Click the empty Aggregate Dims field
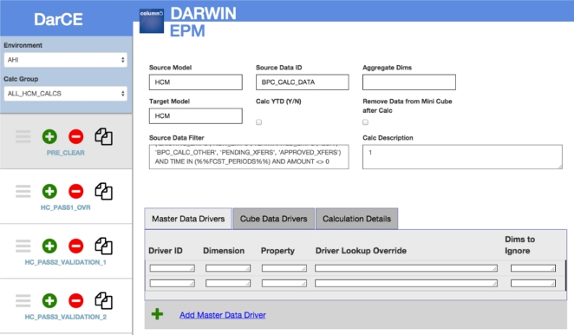 tap(409, 82)
